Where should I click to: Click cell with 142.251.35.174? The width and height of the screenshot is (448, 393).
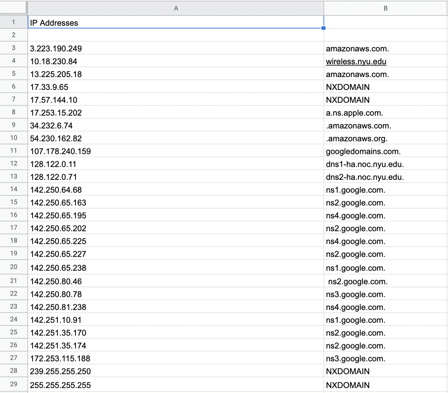176,346
